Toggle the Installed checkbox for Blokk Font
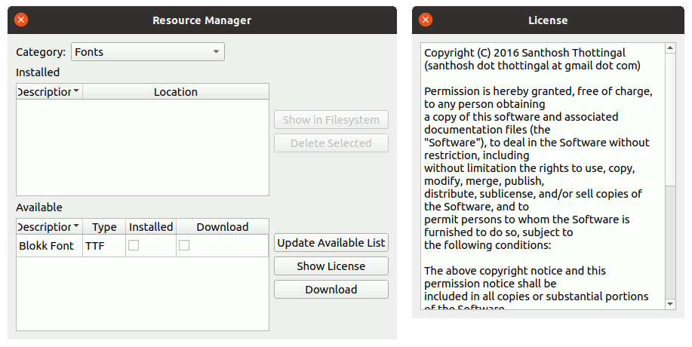 tap(134, 245)
